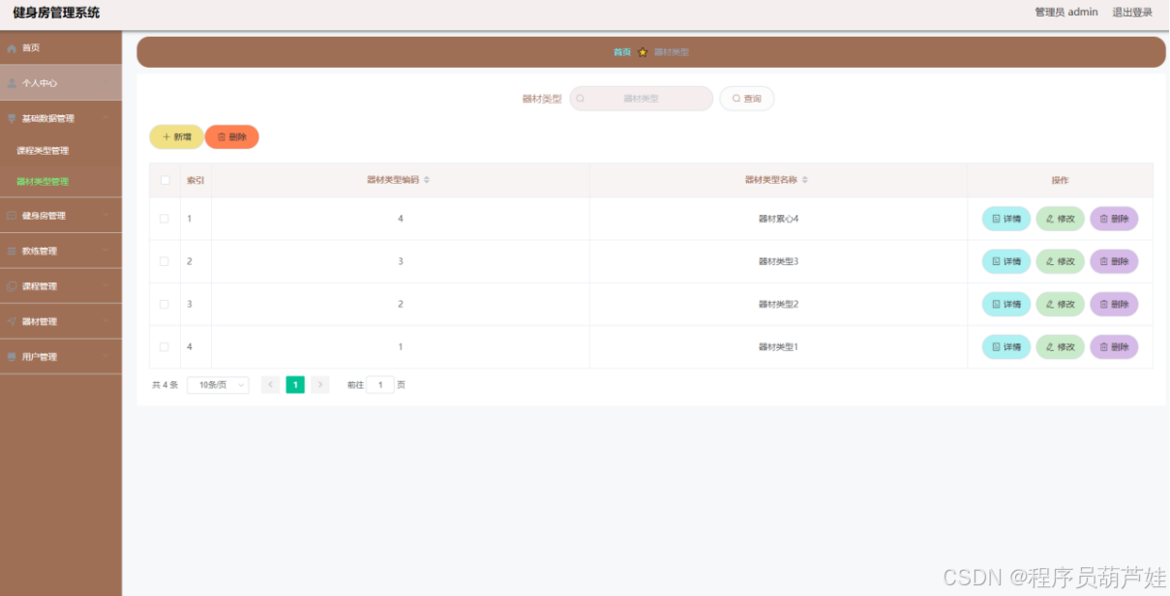Tick the checkbox for row 器材类型3
1170x596 pixels.
pyautogui.click(x=165, y=261)
